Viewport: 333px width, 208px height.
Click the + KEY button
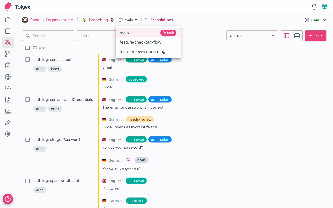tap(316, 36)
